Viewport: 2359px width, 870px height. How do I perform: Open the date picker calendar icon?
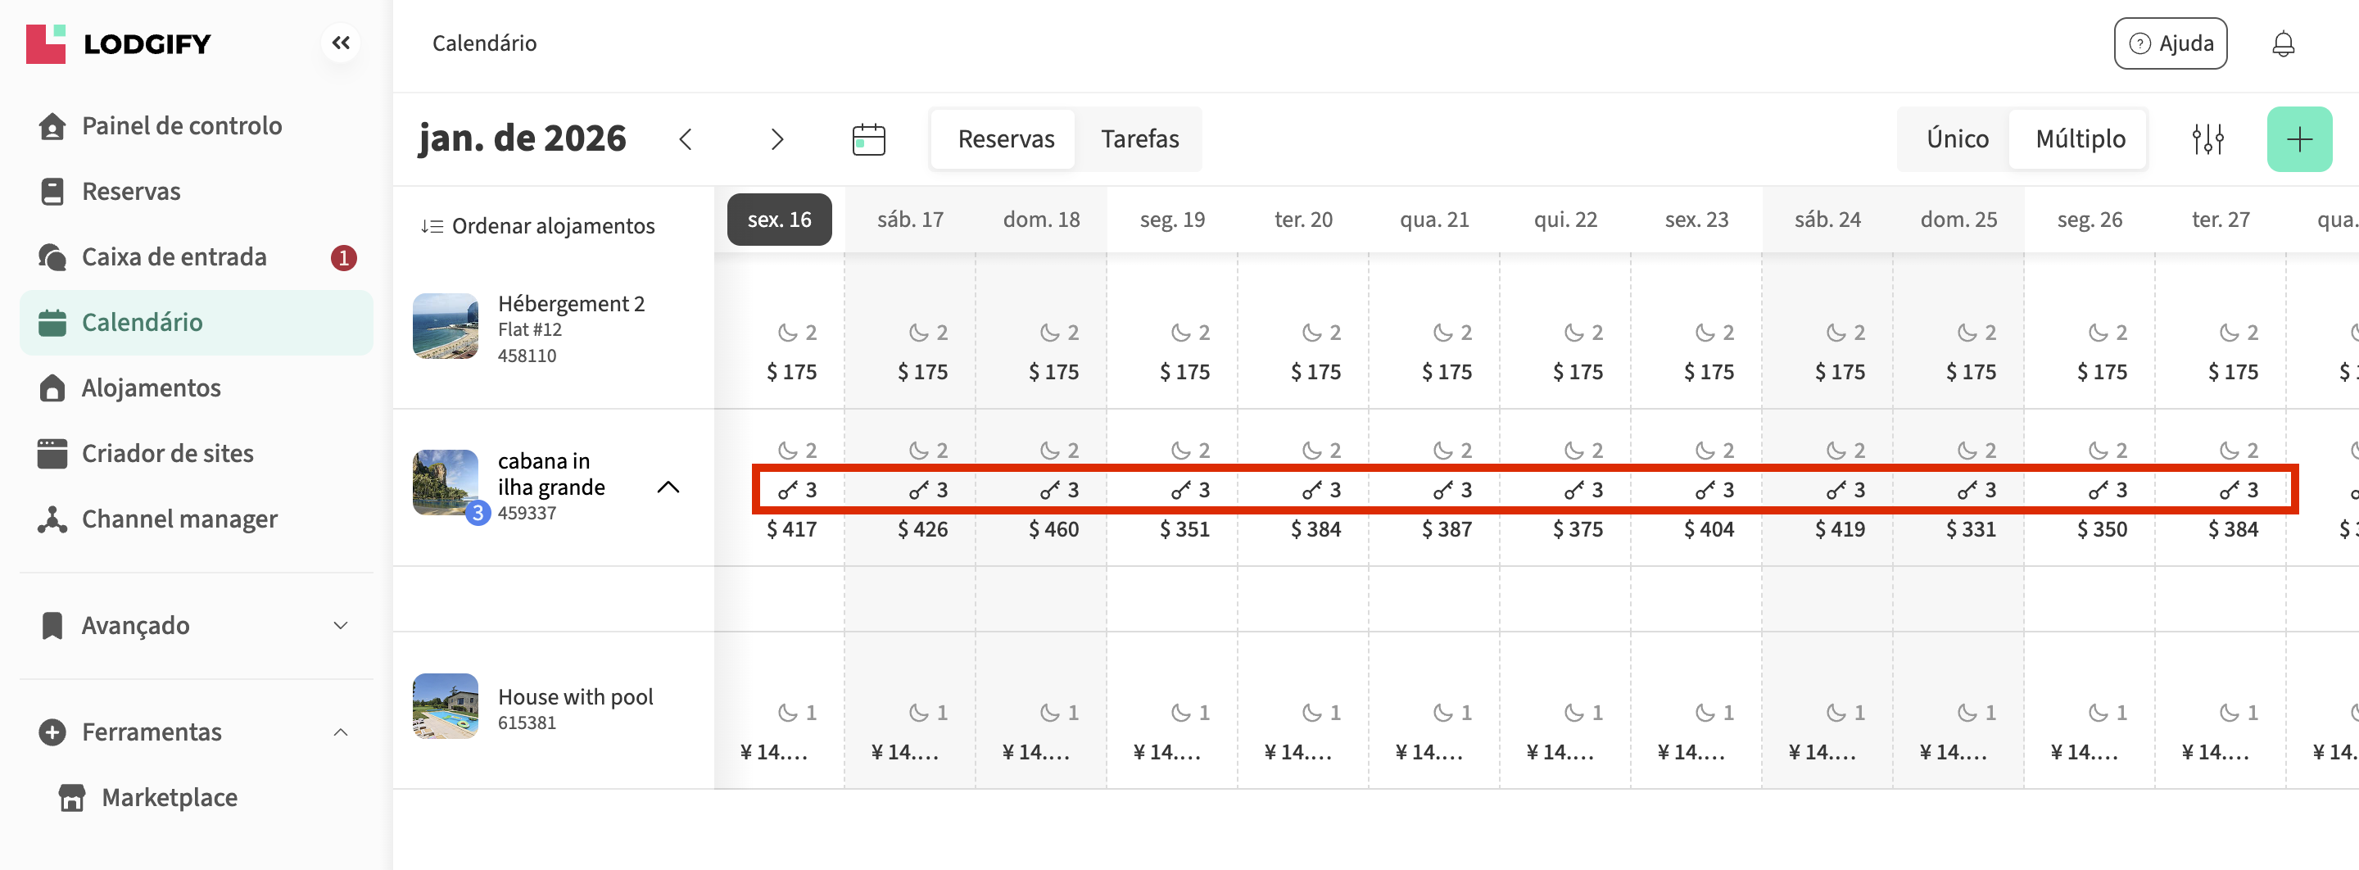pos(868,139)
